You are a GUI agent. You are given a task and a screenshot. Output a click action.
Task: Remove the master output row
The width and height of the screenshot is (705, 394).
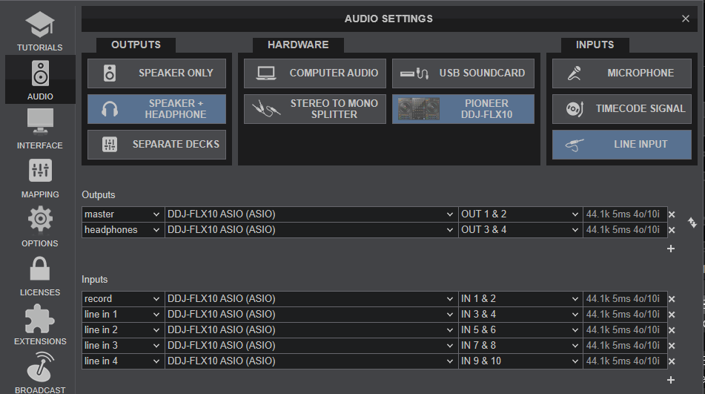(x=672, y=214)
